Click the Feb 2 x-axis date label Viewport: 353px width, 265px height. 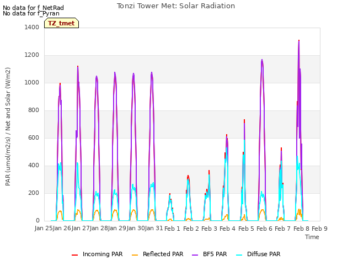point(191,229)
